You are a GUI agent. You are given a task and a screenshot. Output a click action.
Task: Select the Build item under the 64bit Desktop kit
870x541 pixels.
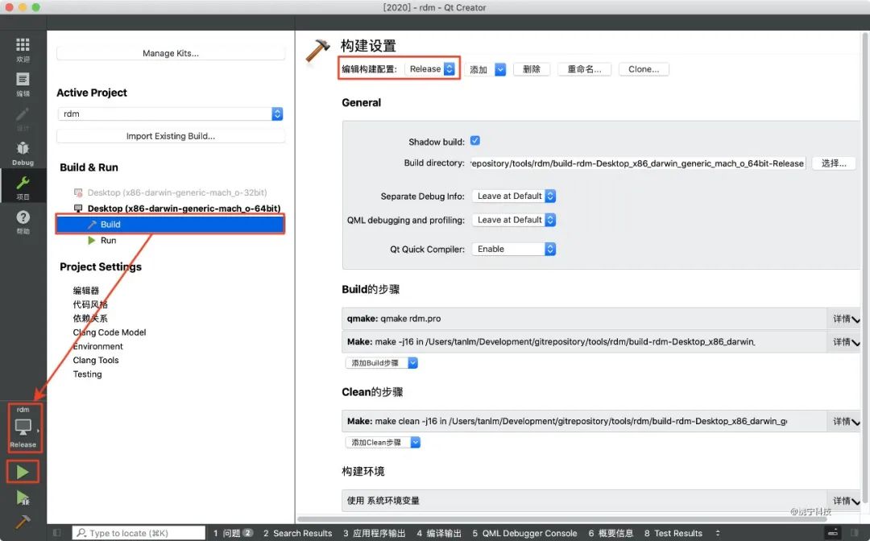coord(170,224)
